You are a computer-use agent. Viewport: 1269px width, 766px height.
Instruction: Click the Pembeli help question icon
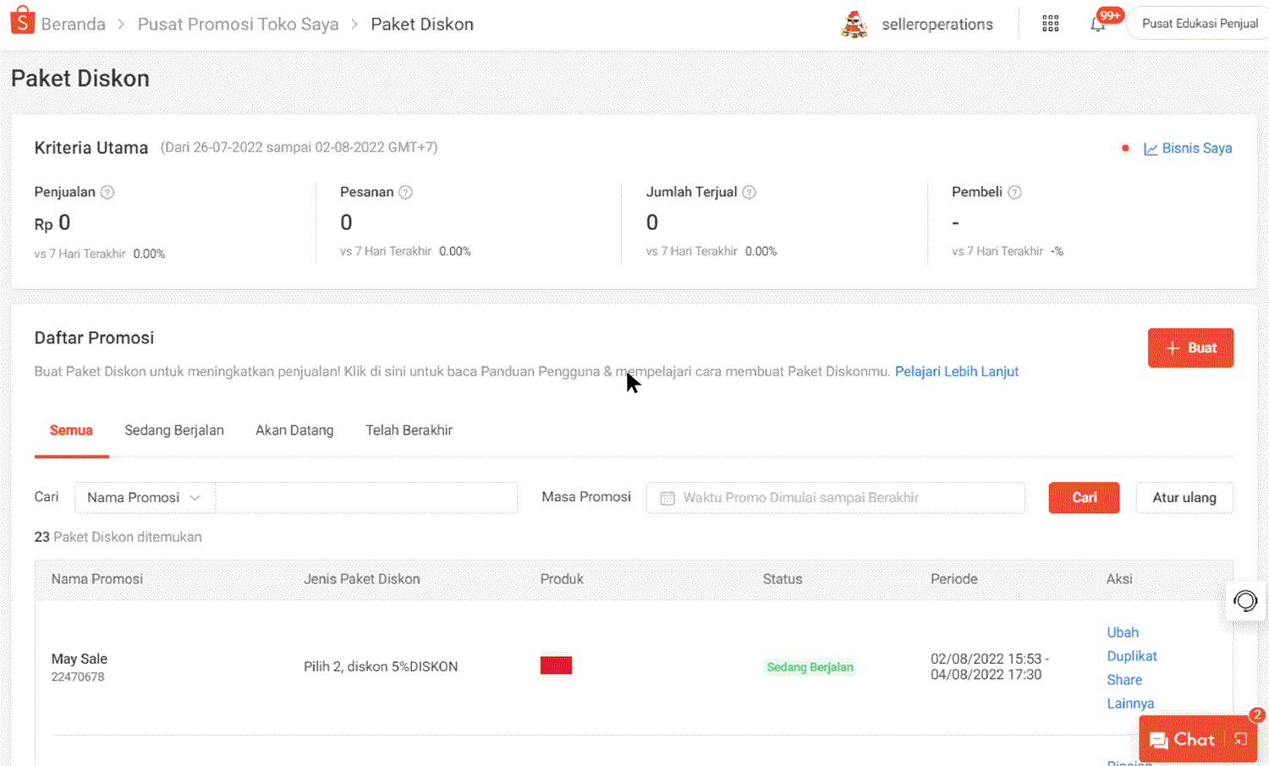pos(1015,193)
